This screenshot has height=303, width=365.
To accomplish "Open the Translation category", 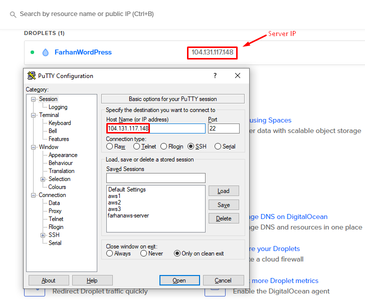I will pos(62,171).
